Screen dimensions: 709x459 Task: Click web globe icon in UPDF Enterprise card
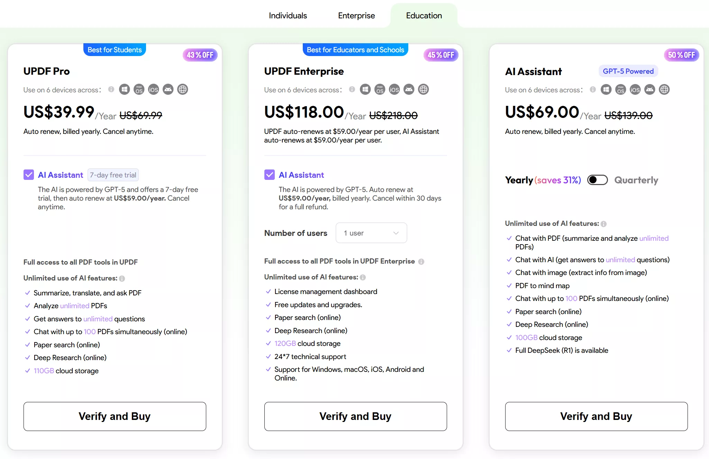point(423,90)
